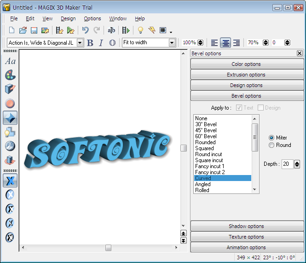Click the export animation filmstrip icon
The width and height of the screenshot is (306, 263).
click(x=59, y=30)
